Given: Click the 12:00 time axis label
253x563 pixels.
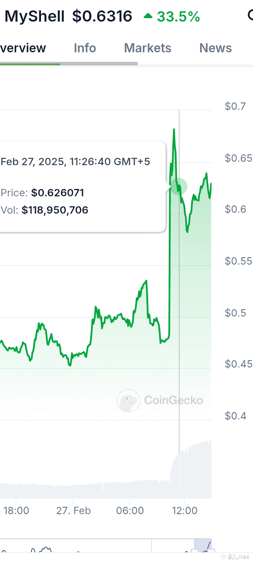Looking at the screenshot, I should pos(185,510).
